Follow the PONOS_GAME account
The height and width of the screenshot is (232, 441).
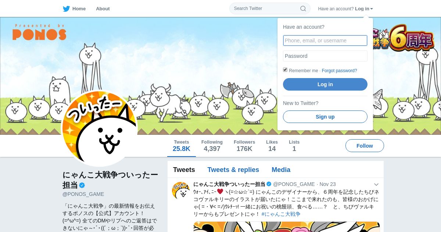tap(365, 146)
